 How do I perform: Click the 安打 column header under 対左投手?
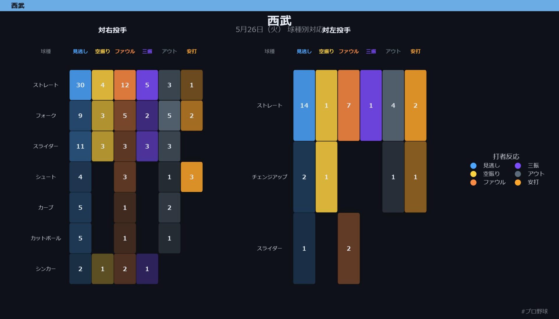[x=415, y=51]
